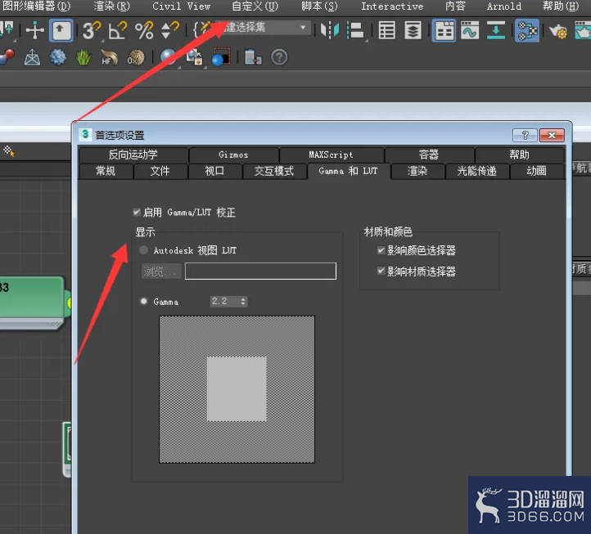
Task: Switch to the 光能传递 tab
Action: pyautogui.click(x=476, y=172)
